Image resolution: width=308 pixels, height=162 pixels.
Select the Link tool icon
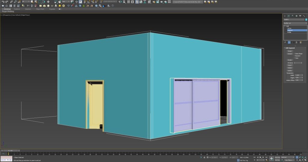pyautogui.click(x=11, y=2)
